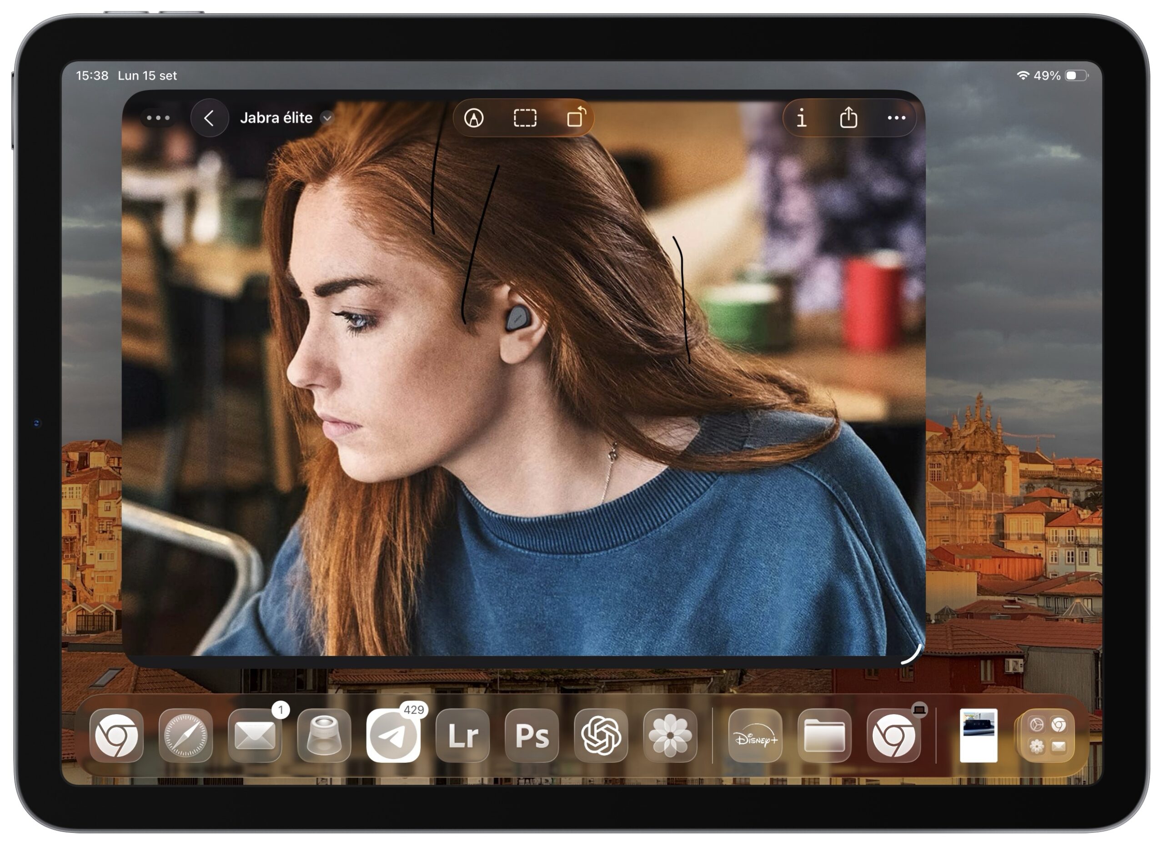Open Safari from the dock
This screenshot has width=1164, height=847.
tap(185, 736)
